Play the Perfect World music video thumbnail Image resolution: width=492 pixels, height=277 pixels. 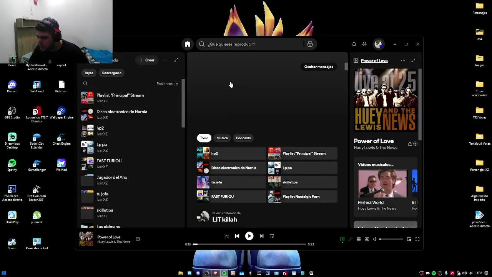pyautogui.click(x=382, y=184)
